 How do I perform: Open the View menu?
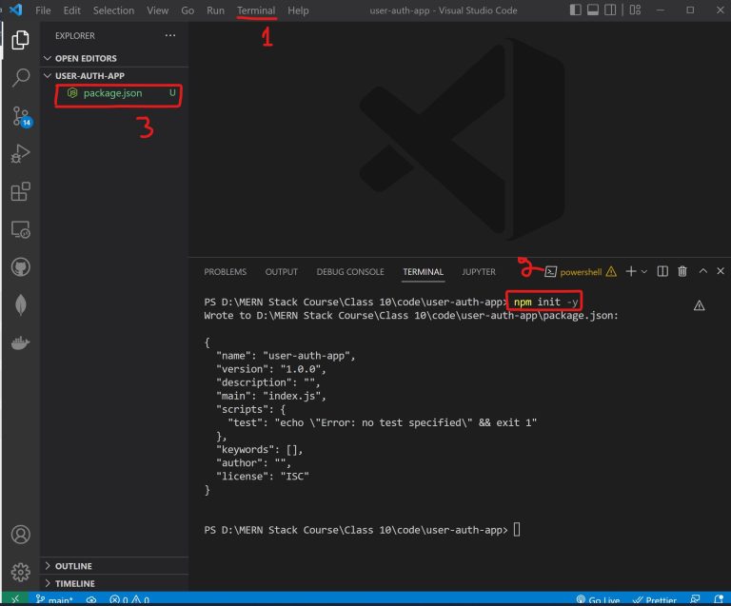point(158,10)
